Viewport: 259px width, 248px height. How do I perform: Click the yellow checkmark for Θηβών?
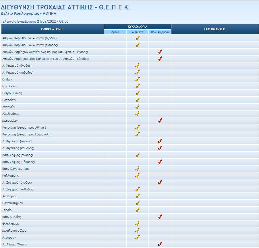click(138, 79)
